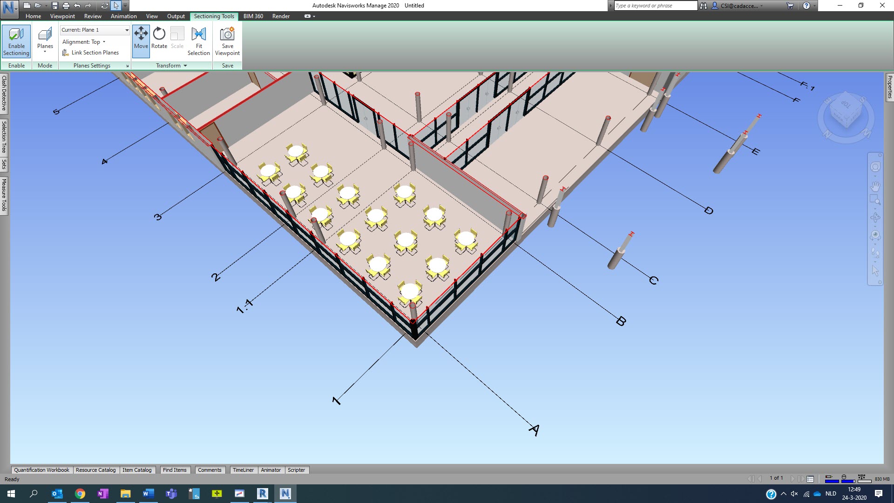Open the Quantification Workbook tab
894x503 pixels.
[41, 470]
